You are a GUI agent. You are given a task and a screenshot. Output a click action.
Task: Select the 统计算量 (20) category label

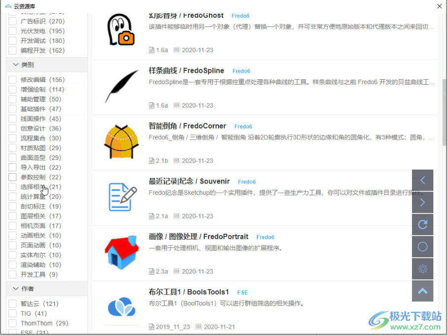[x=41, y=197]
